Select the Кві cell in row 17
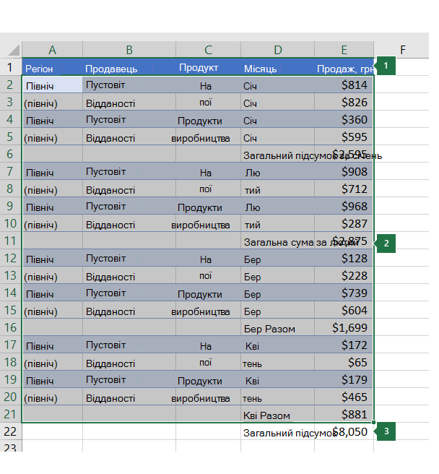Viewport: 439px width, 474px height. (x=278, y=345)
